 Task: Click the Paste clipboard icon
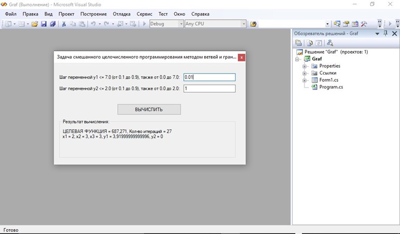point(82,24)
